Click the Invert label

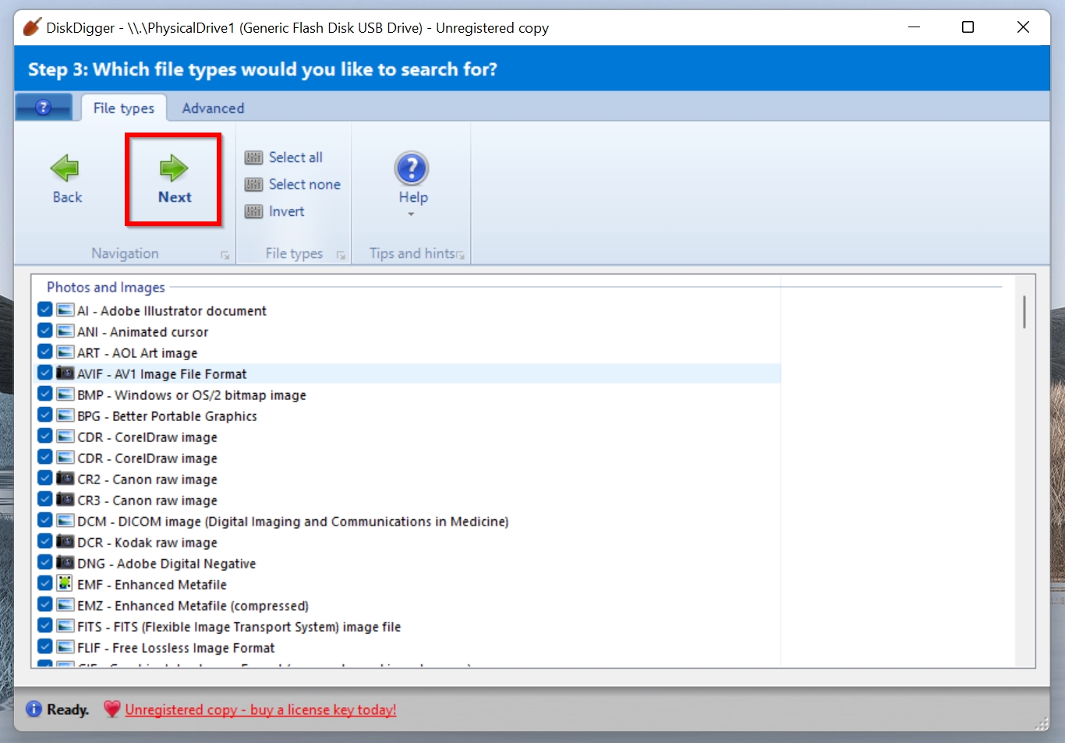pos(286,211)
